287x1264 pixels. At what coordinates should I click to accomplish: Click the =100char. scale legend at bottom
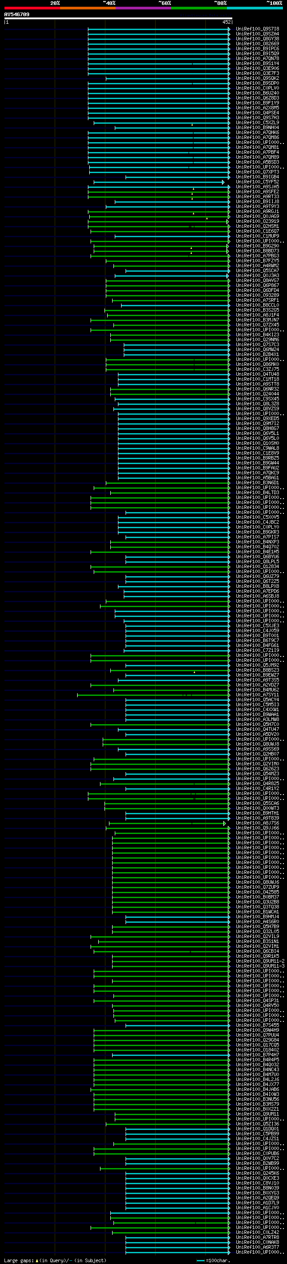[x=213, y=1260]
